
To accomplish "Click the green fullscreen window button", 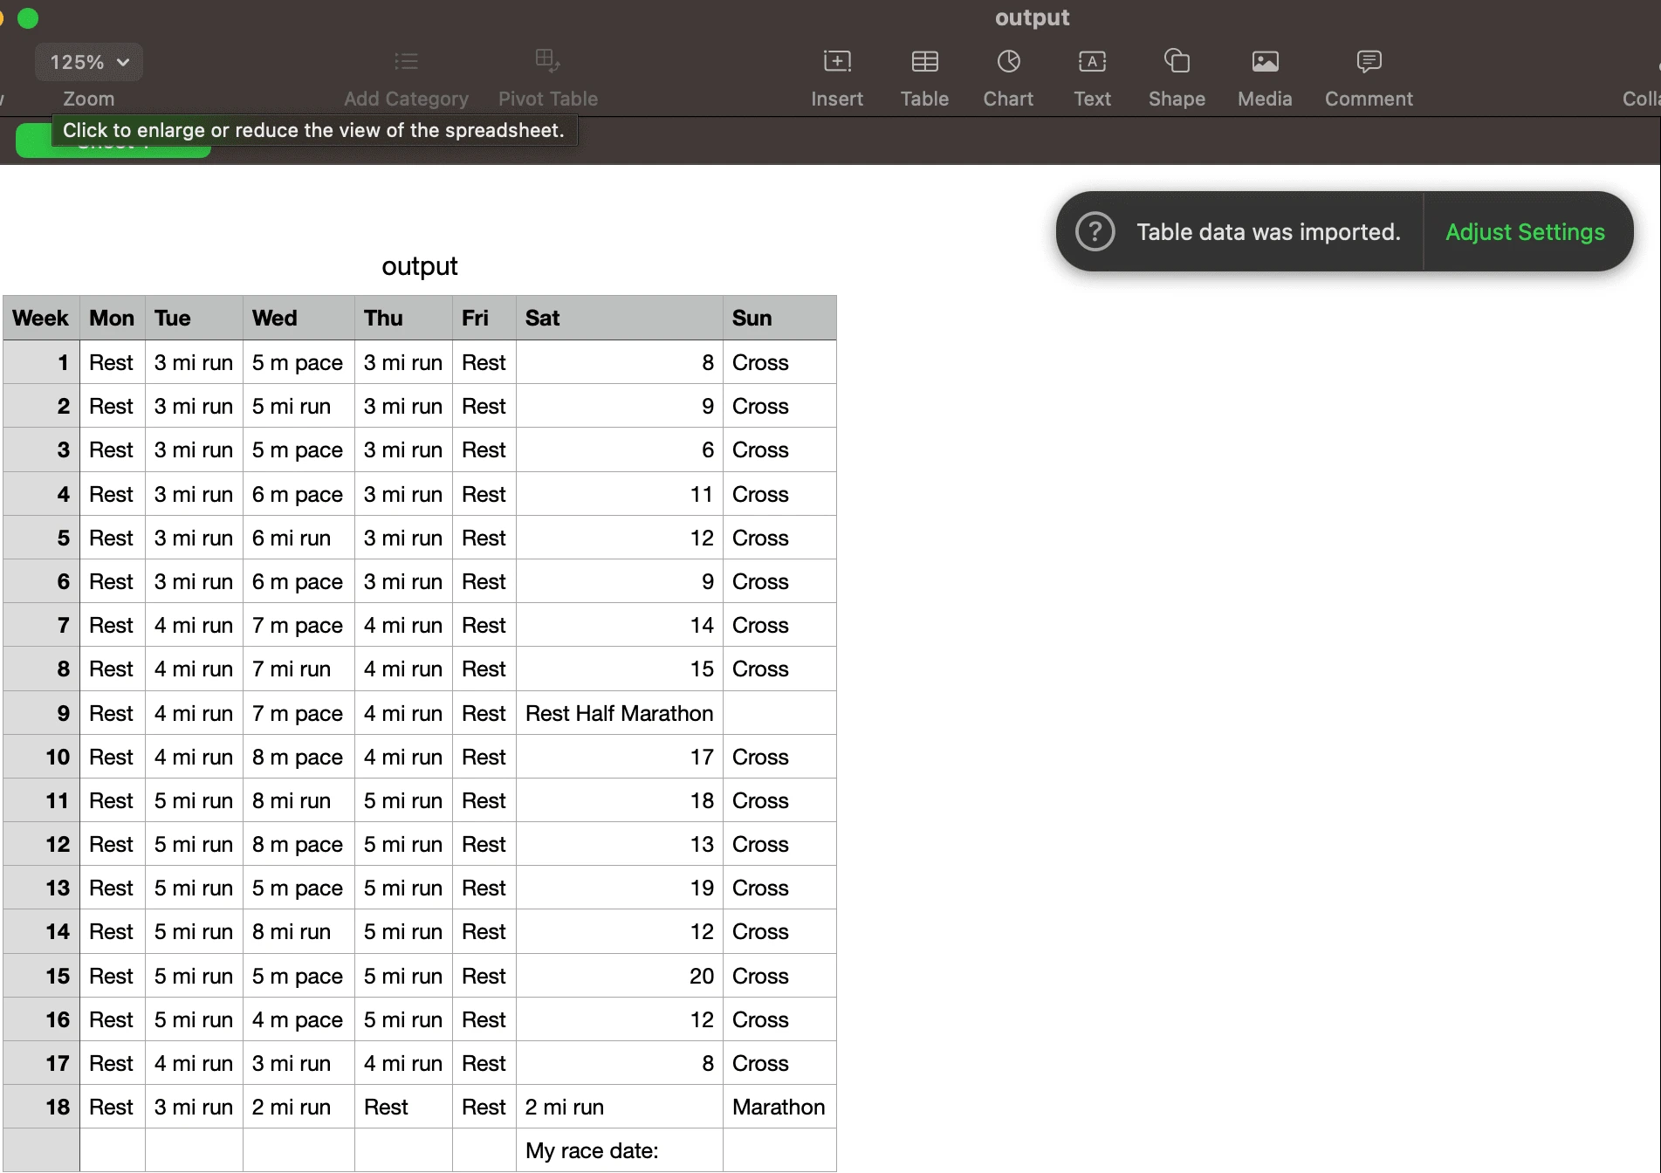I will pyautogui.click(x=28, y=17).
